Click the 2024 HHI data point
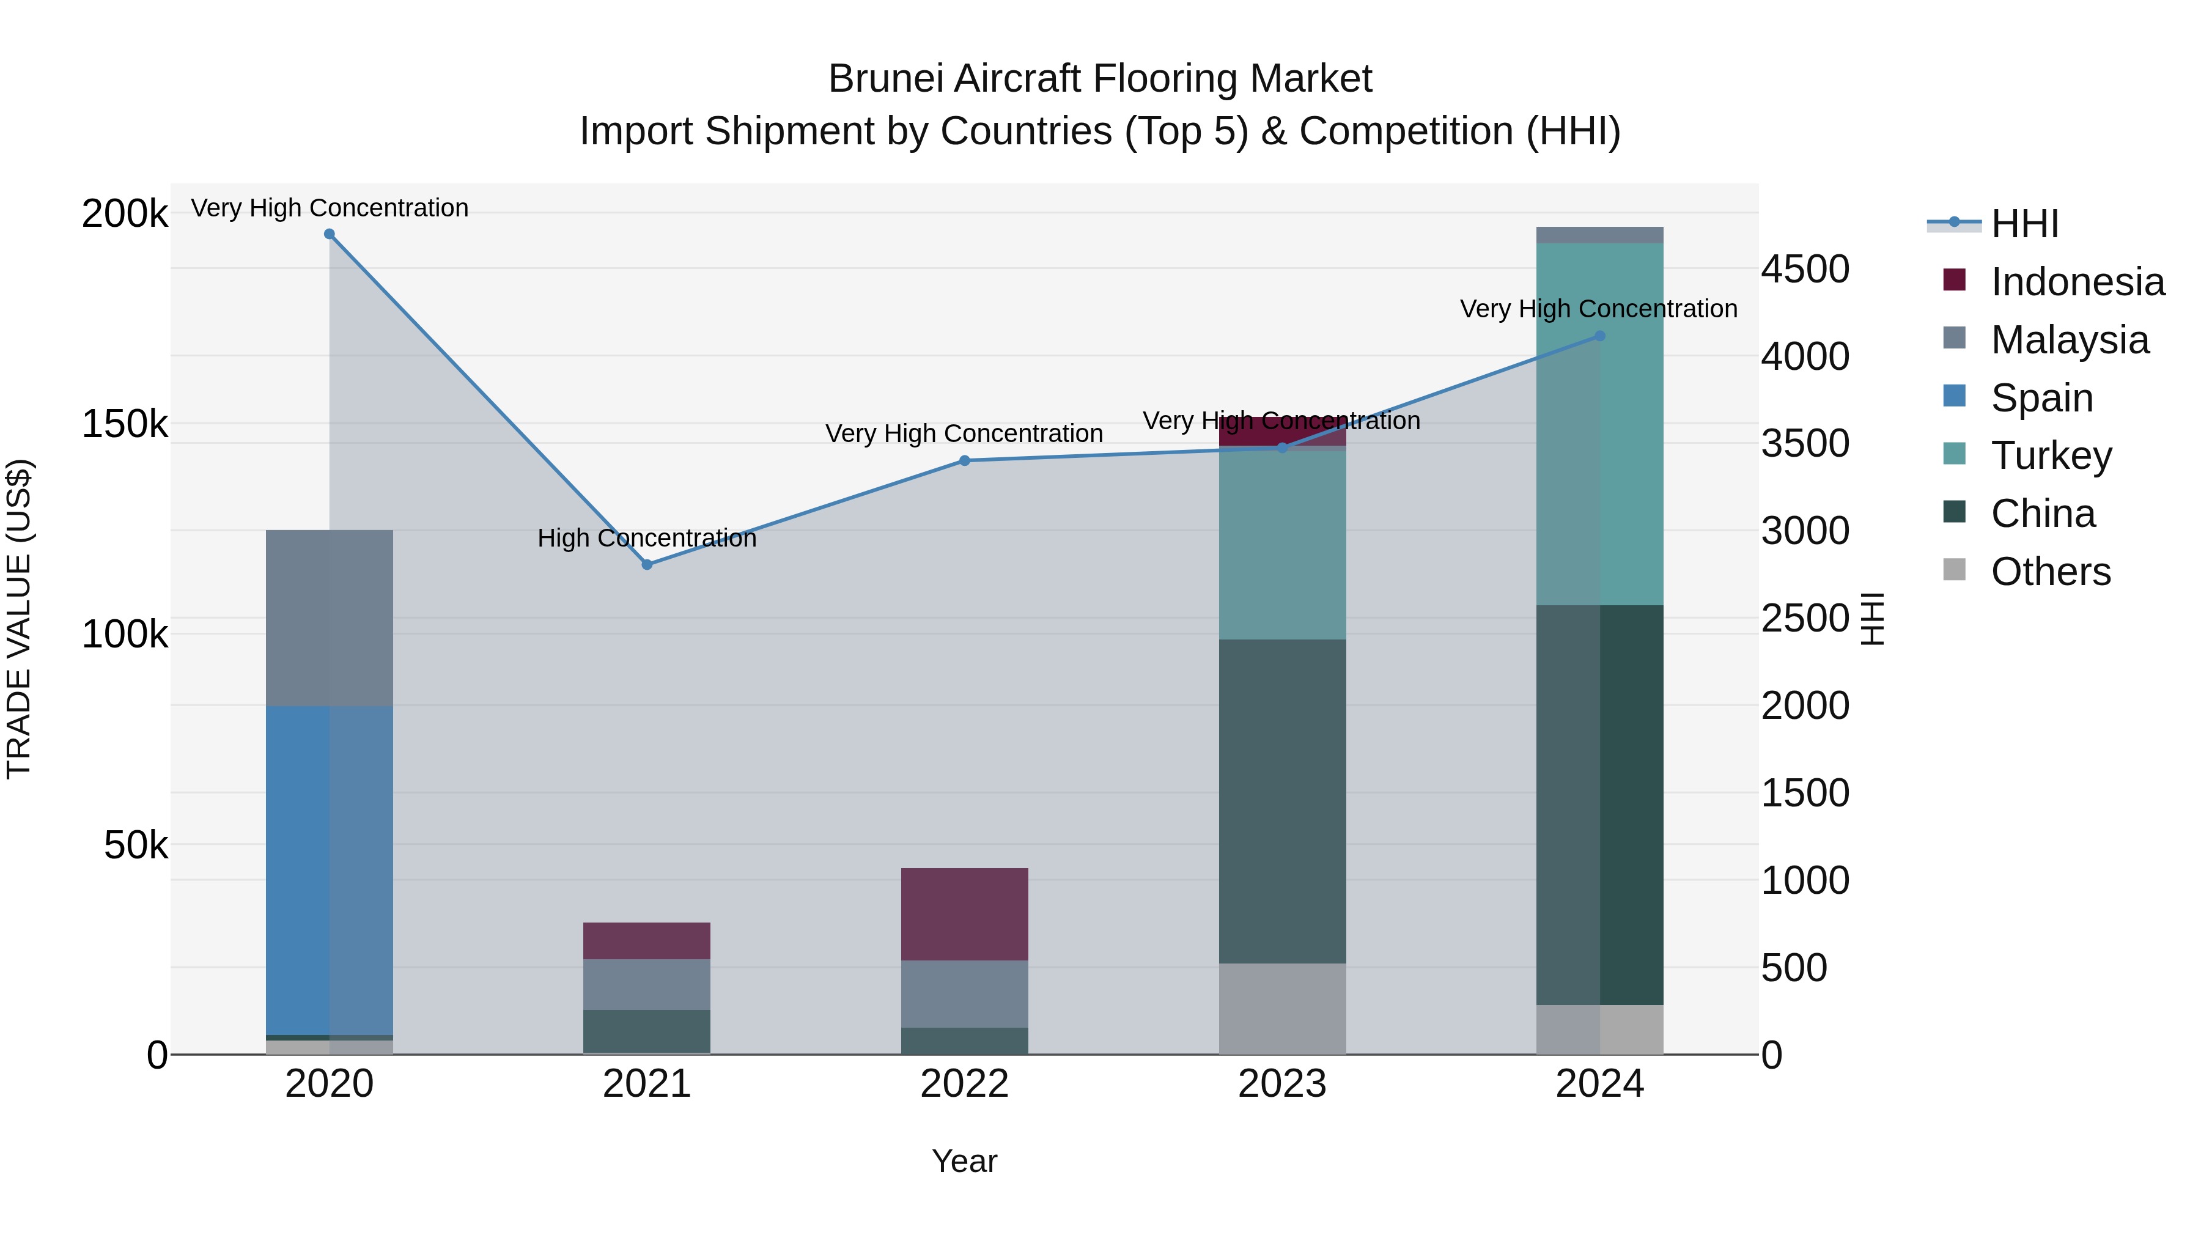This screenshot has height=1238, width=2201. coord(1601,337)
